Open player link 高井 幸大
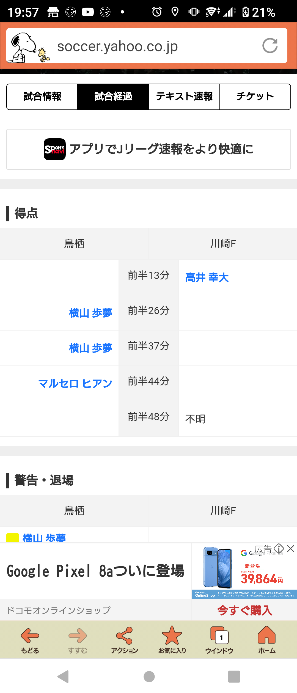 (x=207, y=277)
